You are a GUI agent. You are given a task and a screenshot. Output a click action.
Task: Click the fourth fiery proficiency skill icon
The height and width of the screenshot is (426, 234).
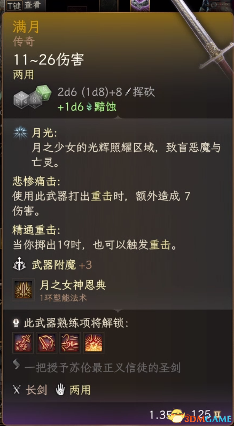pos(93,343)
